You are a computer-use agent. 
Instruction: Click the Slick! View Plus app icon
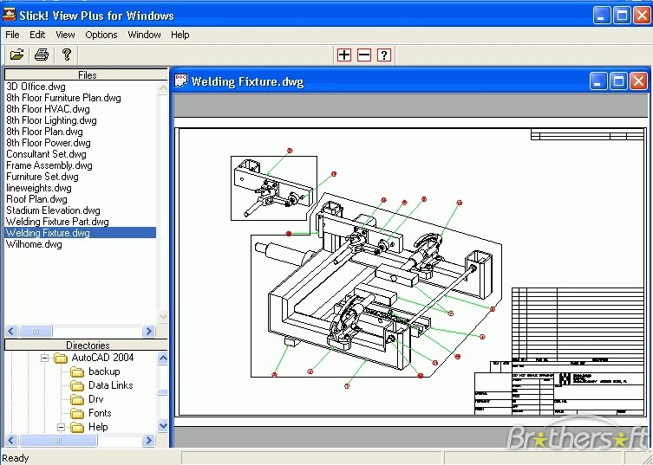point(10,15)
